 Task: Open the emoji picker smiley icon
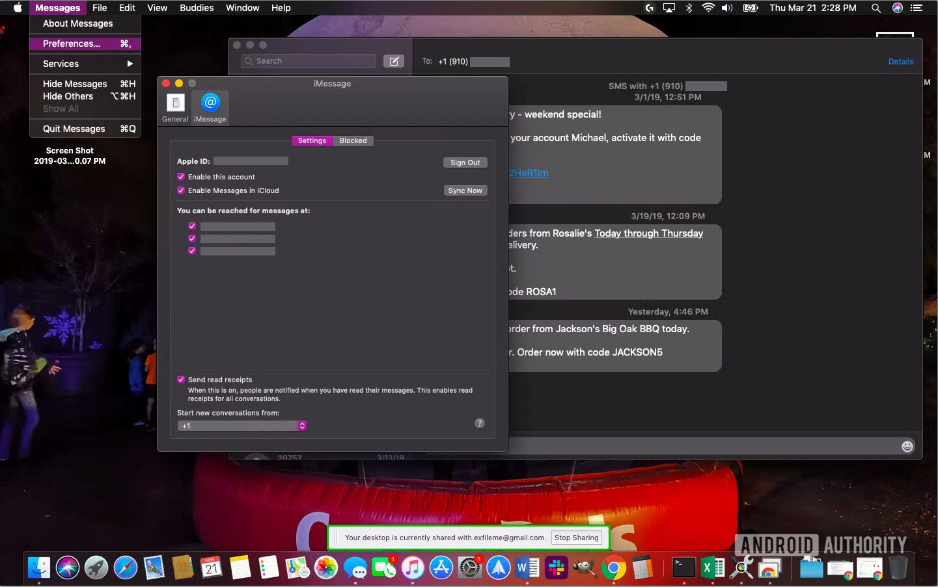pyautogui.click(x=907, y=446)
